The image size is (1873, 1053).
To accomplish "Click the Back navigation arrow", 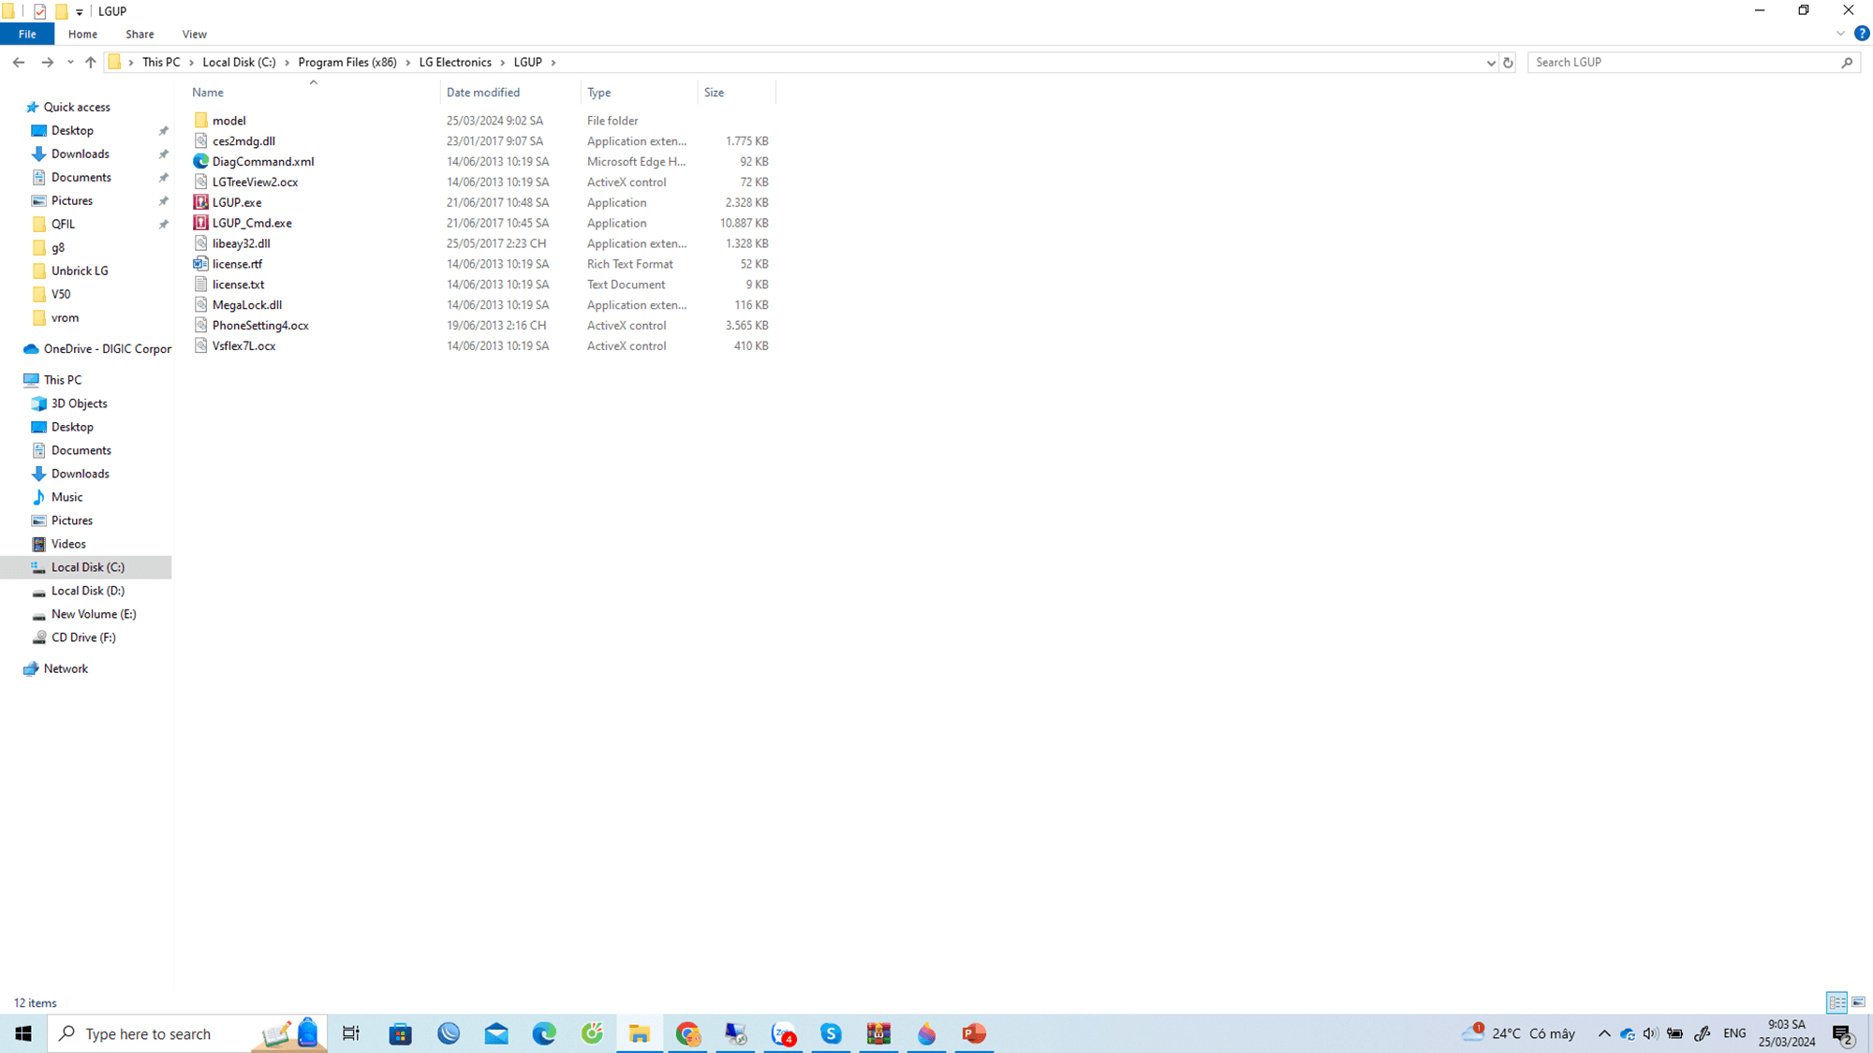I will pyautogui.click(x=19, y=62).
